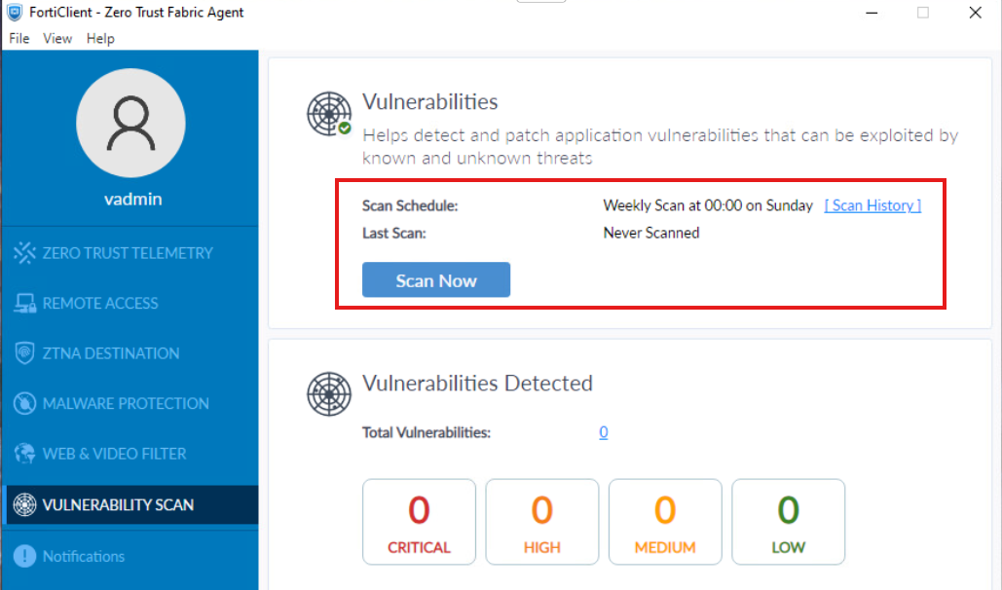Image resolution: width=1002 pixels, height=590 pixels.
Task: Click the ZTNA Destination shield icon
Action: point(25,352)
